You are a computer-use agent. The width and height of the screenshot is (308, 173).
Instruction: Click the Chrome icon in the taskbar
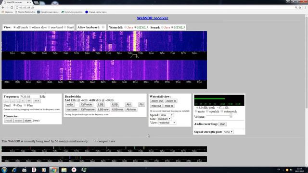(x=53, y=170)
